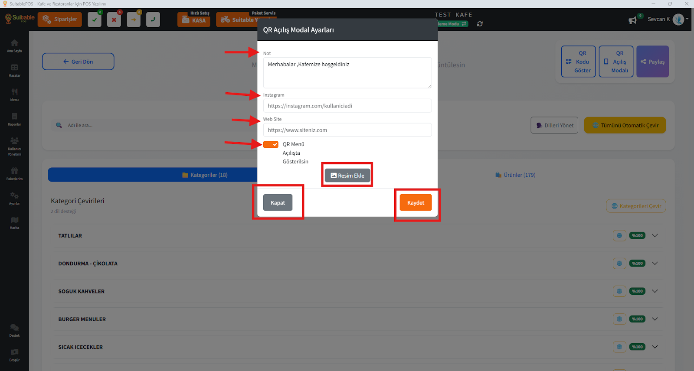Close modal with Kapat button
The width and height of the screenshot is (694, 371).
pyautogui.click(x=278, y=203)
